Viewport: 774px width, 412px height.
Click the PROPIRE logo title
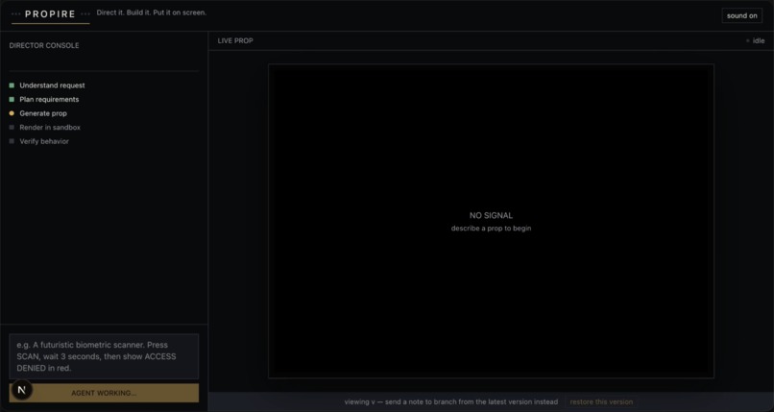(x=50, y=14)
